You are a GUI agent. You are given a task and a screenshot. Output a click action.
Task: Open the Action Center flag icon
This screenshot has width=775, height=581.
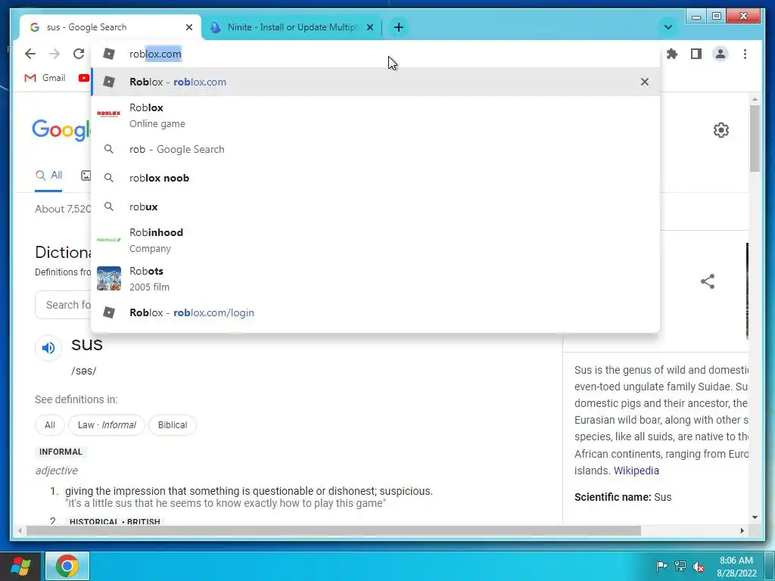click(661, 566)
